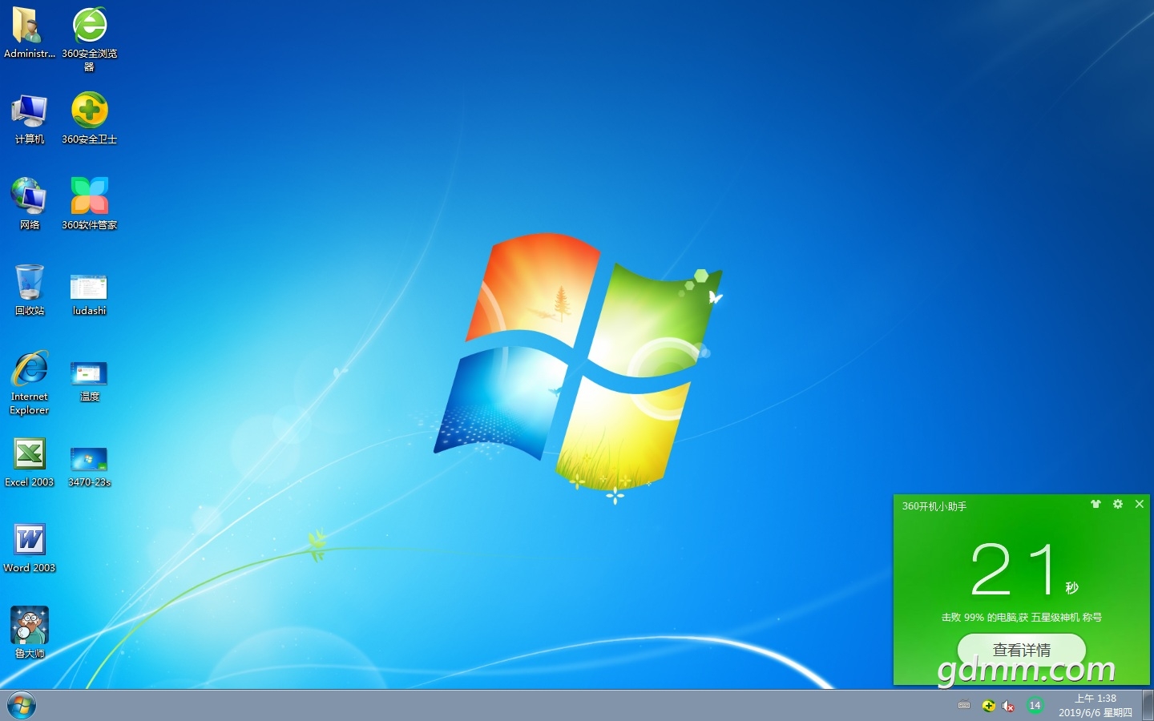Open the 360安全浏览器 desktop icon
This screenshot has width=1154, height=721.
90,26
